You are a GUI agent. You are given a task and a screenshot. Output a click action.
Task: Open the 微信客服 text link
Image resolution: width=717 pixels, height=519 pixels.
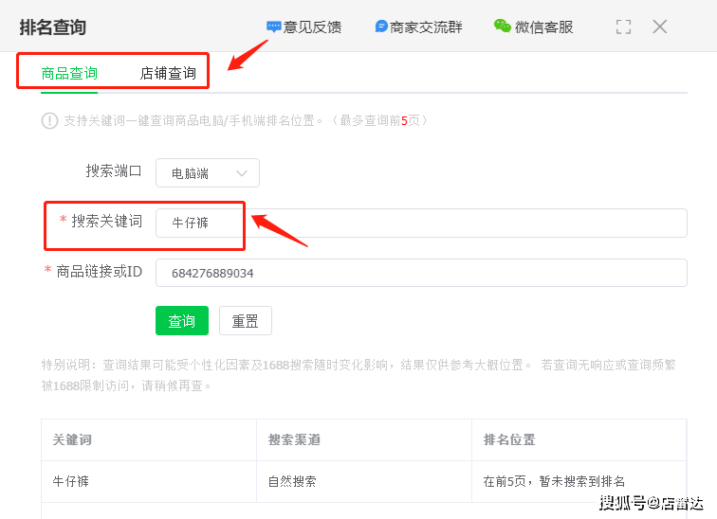point(543,27)
